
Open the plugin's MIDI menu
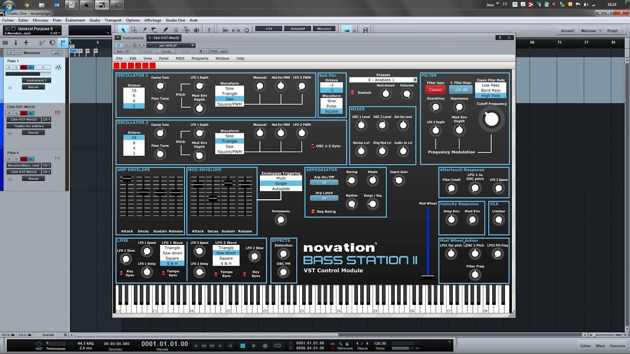tap(180, 59)
